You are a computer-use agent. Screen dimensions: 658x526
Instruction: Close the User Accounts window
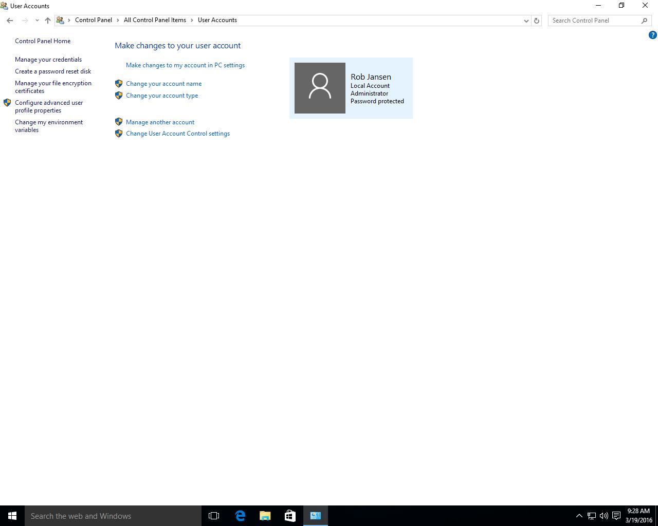[x=645, y=6]
